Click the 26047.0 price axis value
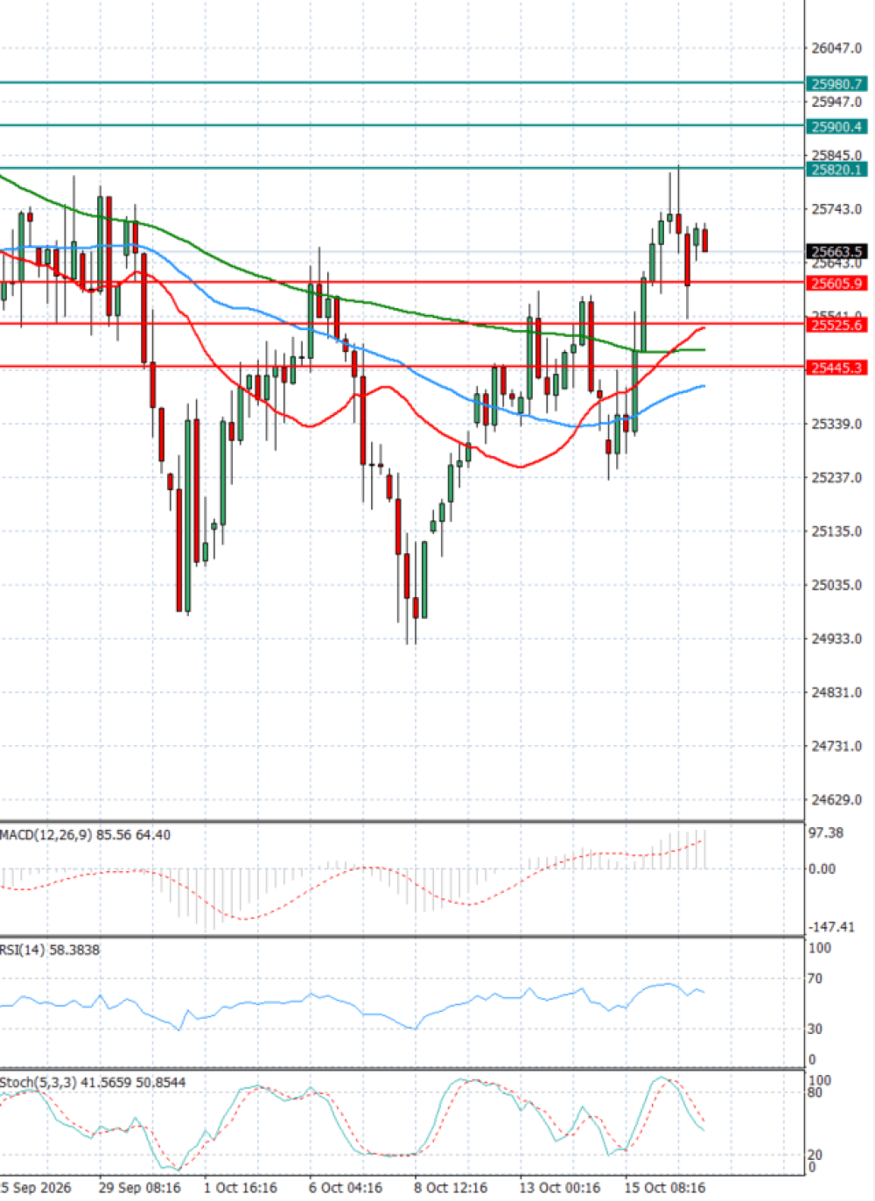 click(836, 48)
